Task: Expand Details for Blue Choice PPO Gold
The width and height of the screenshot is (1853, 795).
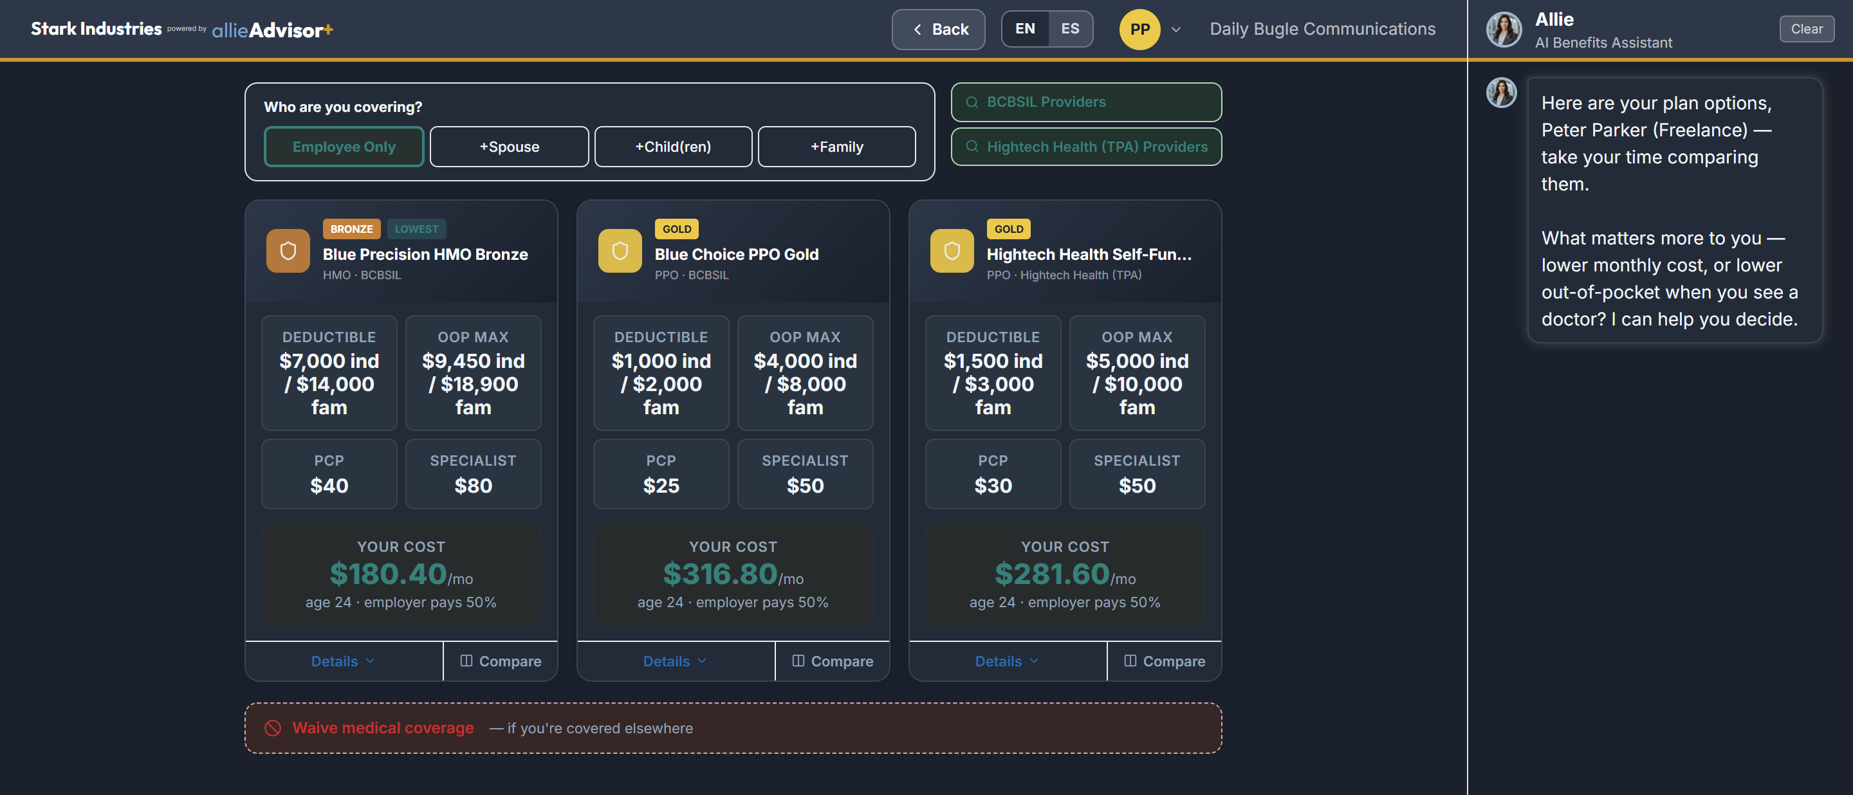Action: click(676, 661)
